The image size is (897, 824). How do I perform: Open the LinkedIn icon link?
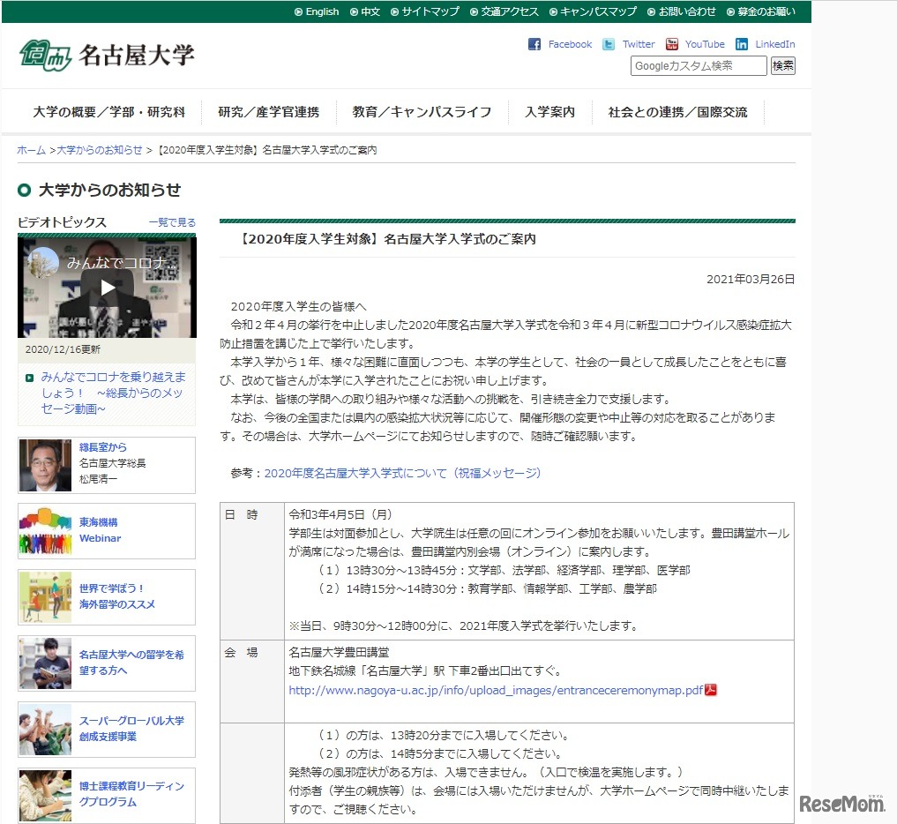[742, 44]
